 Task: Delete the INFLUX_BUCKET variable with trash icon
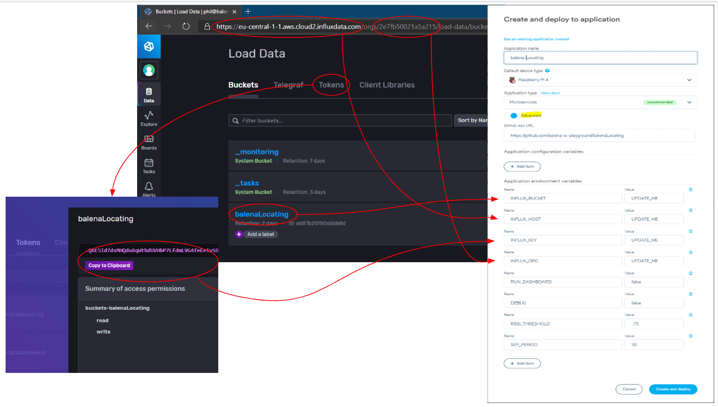point(690,190)
